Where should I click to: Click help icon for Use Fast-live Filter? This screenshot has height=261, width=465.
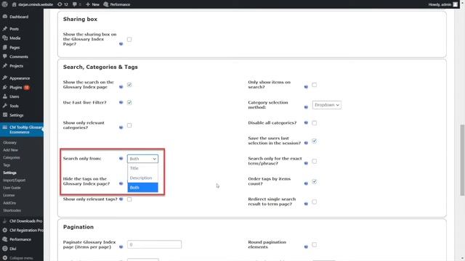point(121,102)
